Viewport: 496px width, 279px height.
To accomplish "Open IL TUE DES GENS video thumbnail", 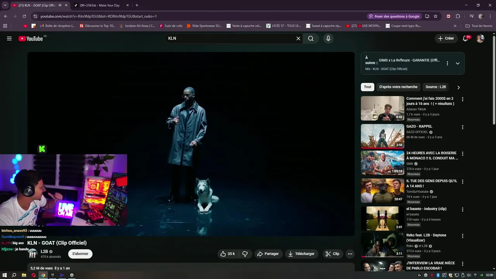I will [x=382, y=191].
